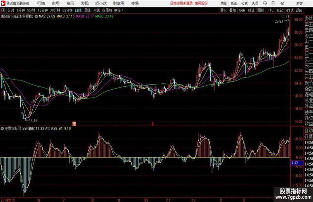Open the 市场 menu
Screen dimensions: 313x202
coord(56,3)
